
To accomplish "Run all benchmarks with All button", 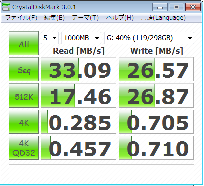I will (24, 43).
